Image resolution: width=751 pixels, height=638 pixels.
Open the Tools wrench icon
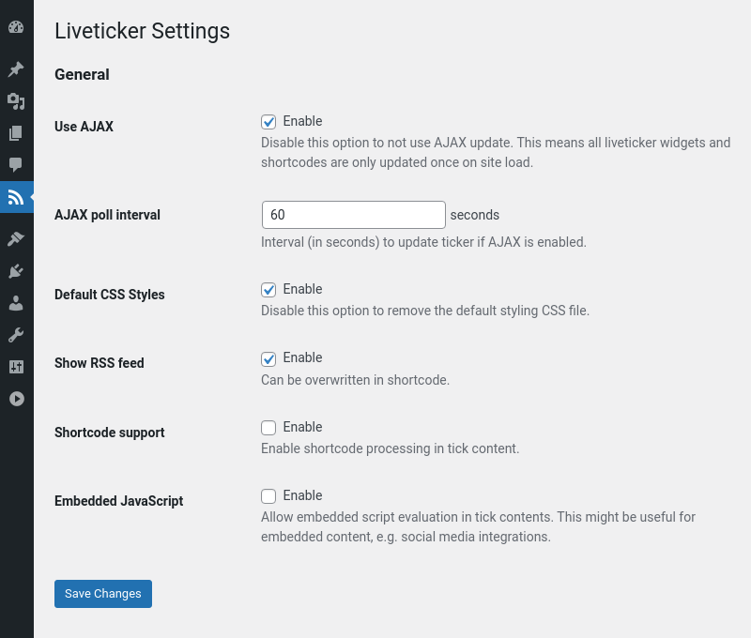pyautogui.click(x=16, y=335)
